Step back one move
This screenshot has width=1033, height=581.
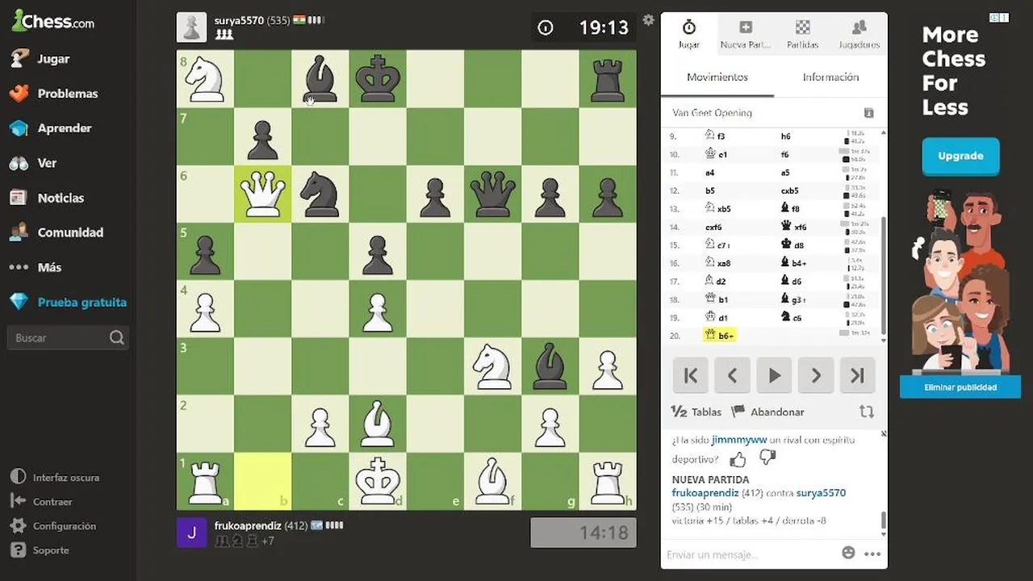pos(733,375)
